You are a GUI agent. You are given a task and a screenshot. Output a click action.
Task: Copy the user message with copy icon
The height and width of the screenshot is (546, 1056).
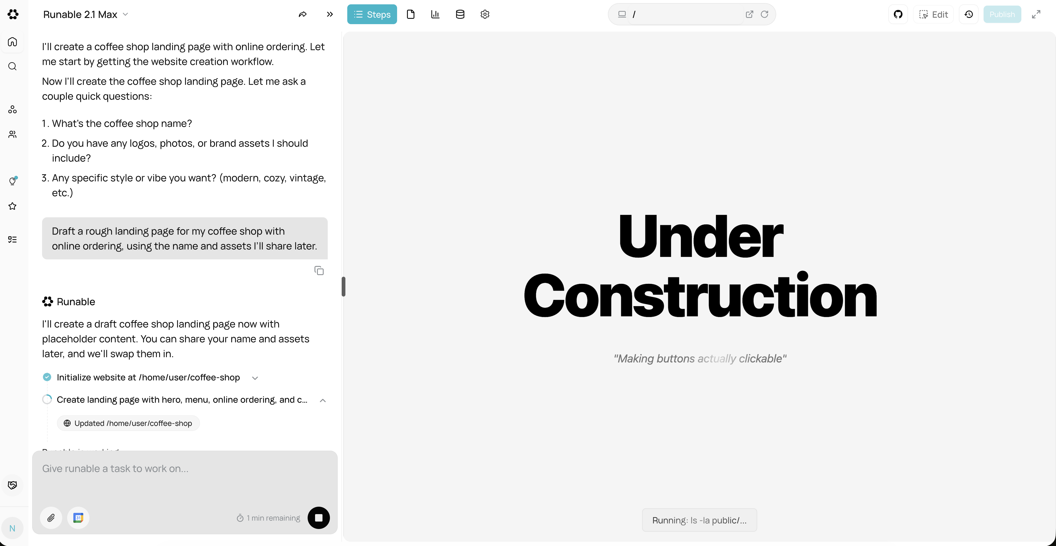pyautogui.click(x=319, y=271)
